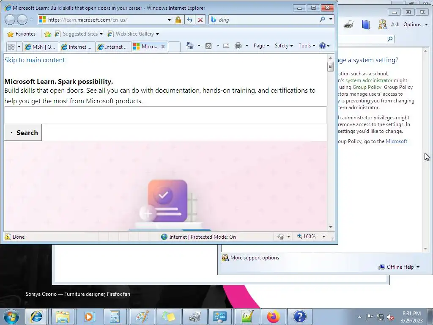Click the blue Help question mark icon
This screenshot has height=325, width=433.
pyautogui.click(x=323, y=46)
